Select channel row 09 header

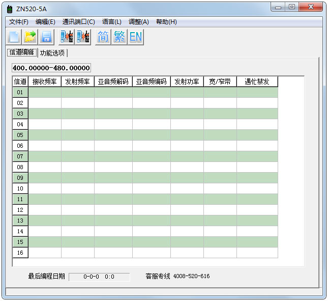point(20,178)
